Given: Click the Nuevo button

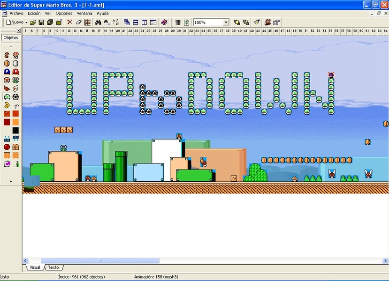Looking at the screenshot, I should point(15,22).
